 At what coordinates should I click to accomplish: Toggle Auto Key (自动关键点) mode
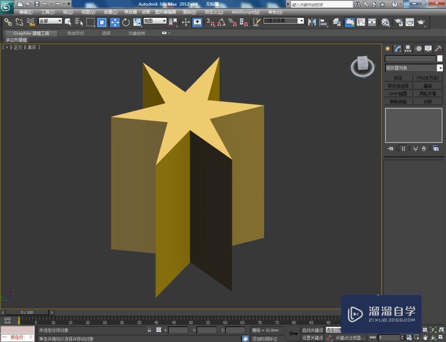[312, 330]
